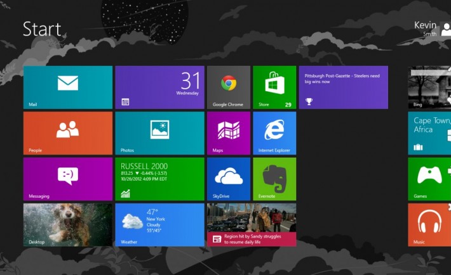Click the Store update count 29
451x275 pixels.
(x=288, y=105)
